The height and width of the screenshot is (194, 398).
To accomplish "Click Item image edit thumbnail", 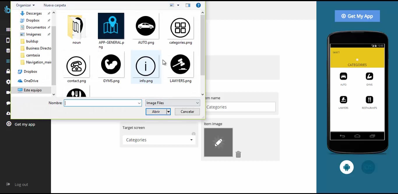I will coord(219,142).
